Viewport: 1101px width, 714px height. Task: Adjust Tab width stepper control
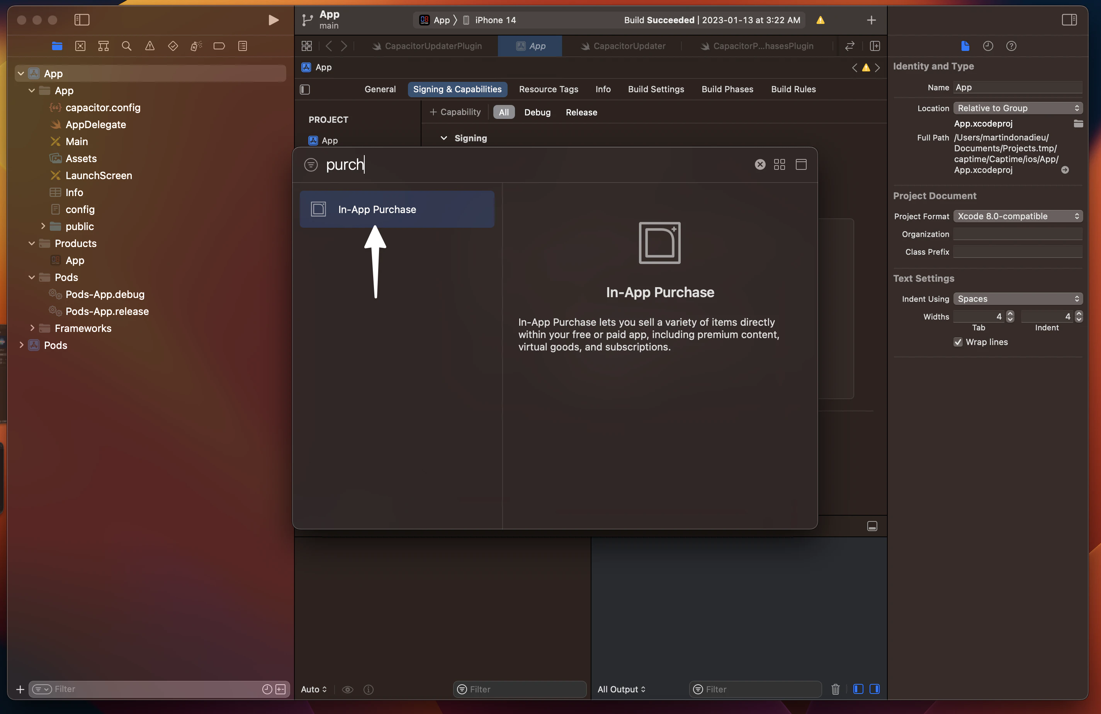1009,316
